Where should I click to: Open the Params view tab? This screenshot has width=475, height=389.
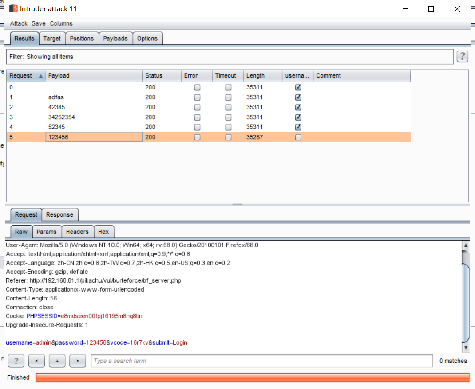47,232
